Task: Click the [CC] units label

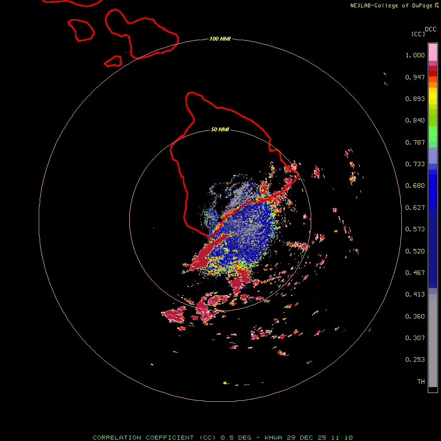Action: point(418,34)
